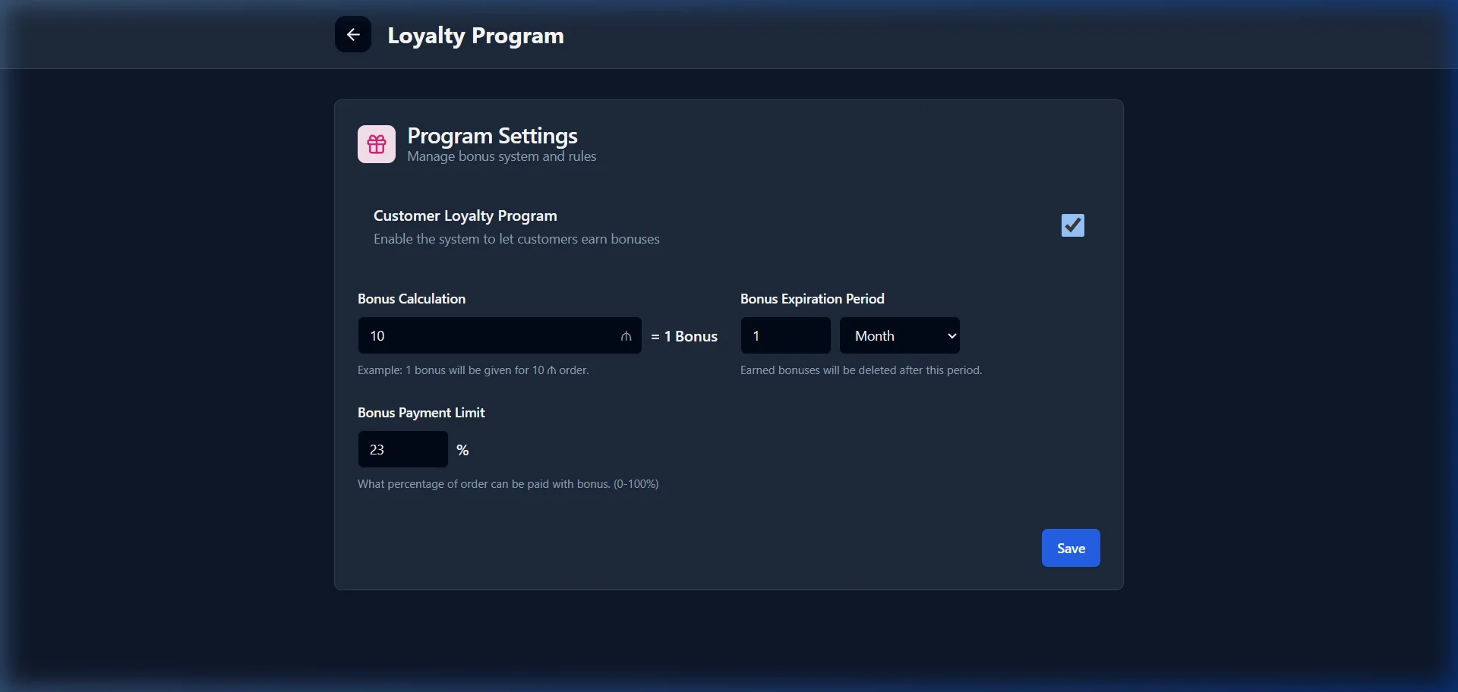Click 'Earned bonuses will be deleted after this period.'
Image resolution: width=1458 pixels, height=692 pixels.
(861, 370)
